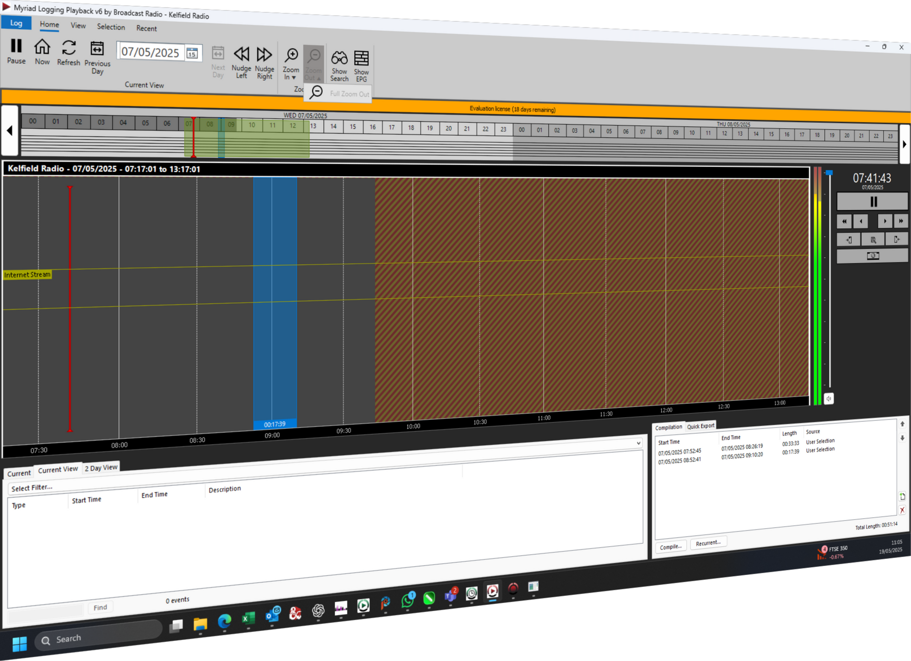Screen dimensions: 911x661
Task: Open the events list dropdown chevron
Action: 638,443
